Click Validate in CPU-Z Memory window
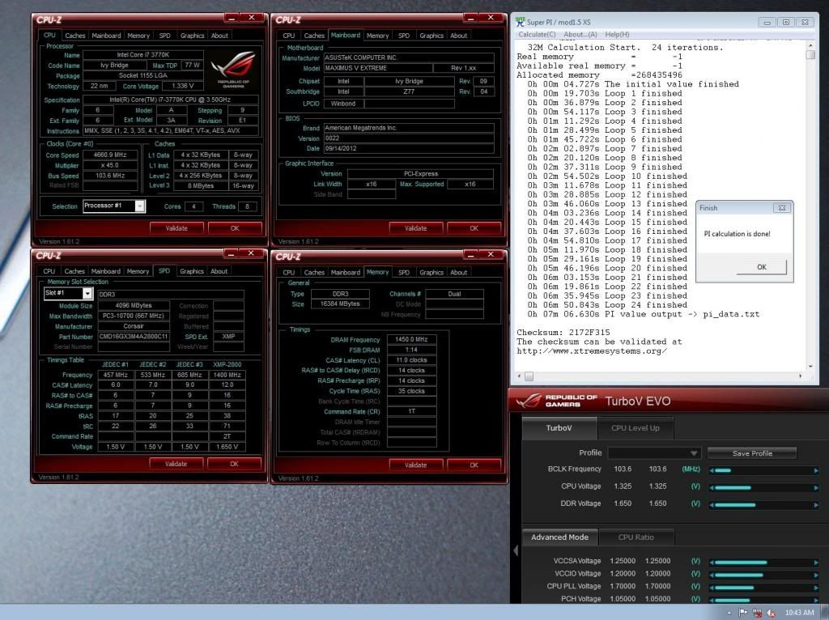The height and width of the screenshot is (620, 829). coord(415,465)
